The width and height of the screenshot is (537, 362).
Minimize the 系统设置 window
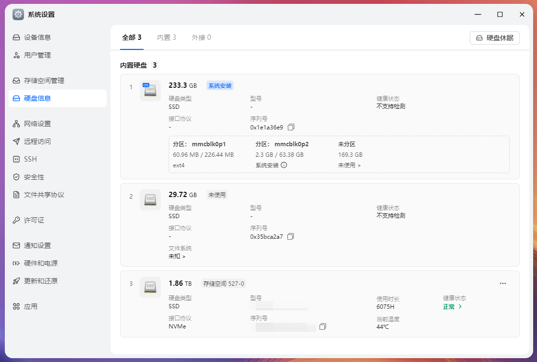click(478, 14)
